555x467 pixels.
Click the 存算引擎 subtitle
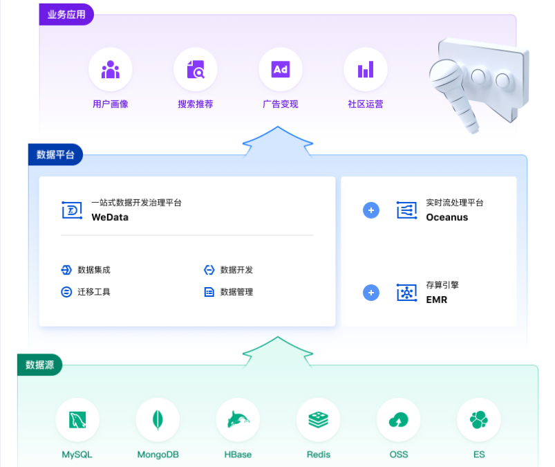442,285
